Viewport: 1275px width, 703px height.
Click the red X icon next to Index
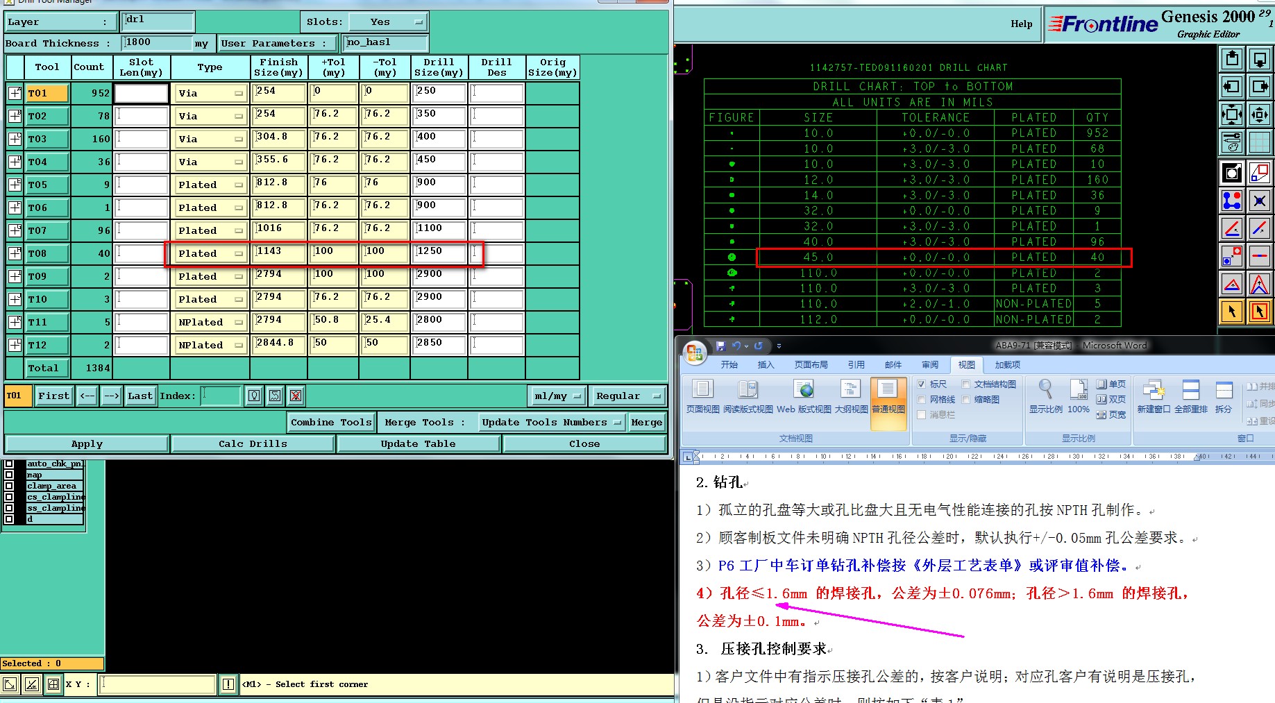click(x=296, y=396)
